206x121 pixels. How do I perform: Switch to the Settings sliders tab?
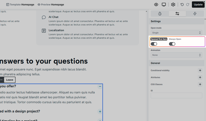(177, 14)
